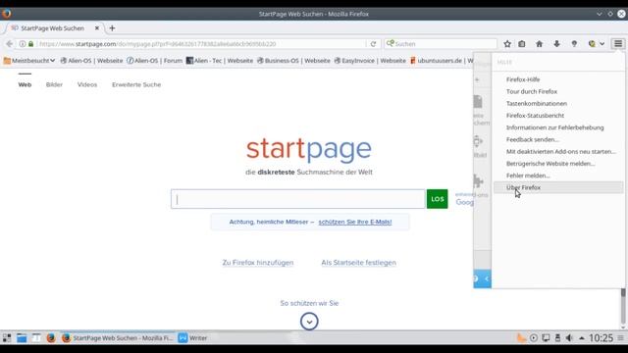The width and height of the screenshot is (628, 353).
Task: Close the StartPage Web Suchen tab
Action: (x=96, y=28)
